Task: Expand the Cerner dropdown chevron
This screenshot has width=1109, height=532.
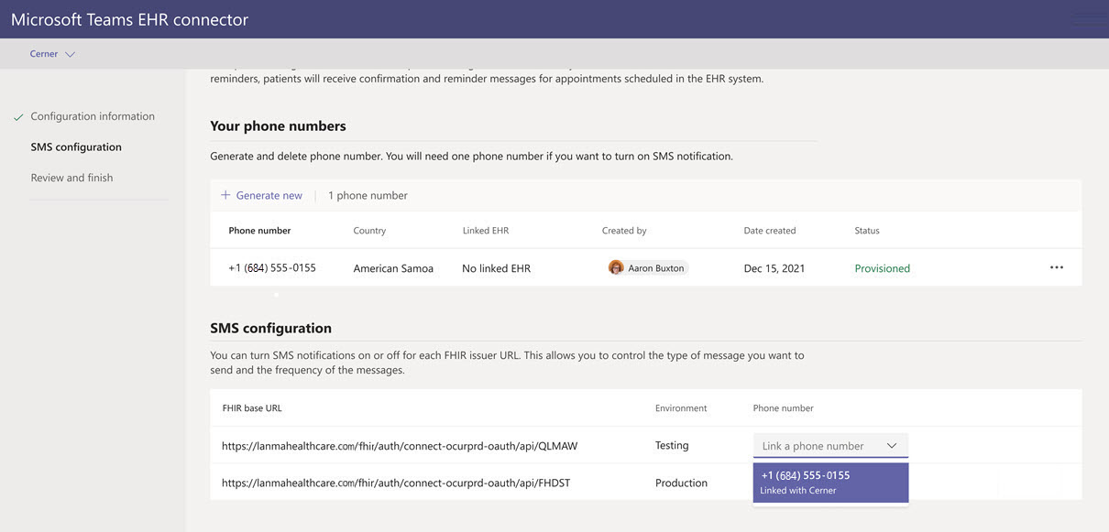Action: point(71,54)
